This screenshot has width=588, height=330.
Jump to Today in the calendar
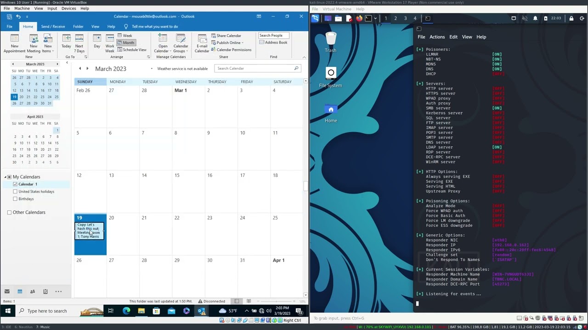66,41
